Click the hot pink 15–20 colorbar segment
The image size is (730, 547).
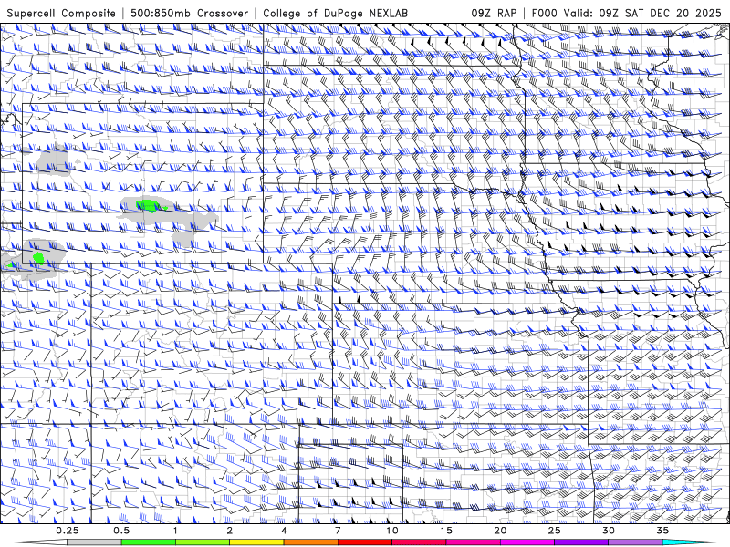coord(473,542)
